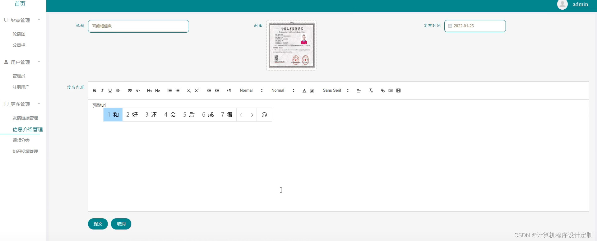Go to 首页 home link
This screenshot has height=241, width=597.
(20, 4)
